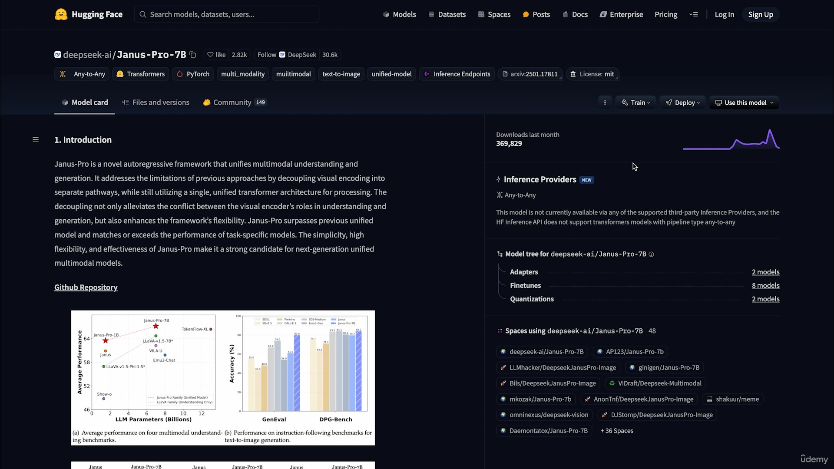
Task: Open LLMhacker/DeepseekJanusPro-Image space
Action: 558,368
